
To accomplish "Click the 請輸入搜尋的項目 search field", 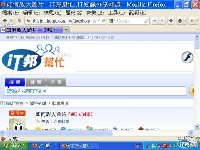I will [x=95, y=91].
